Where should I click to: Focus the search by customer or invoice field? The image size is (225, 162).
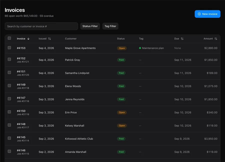pos(41,26)
